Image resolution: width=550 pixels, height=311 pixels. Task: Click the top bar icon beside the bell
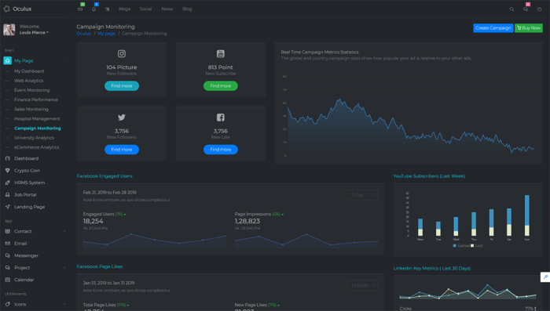(x=108, y=9)
